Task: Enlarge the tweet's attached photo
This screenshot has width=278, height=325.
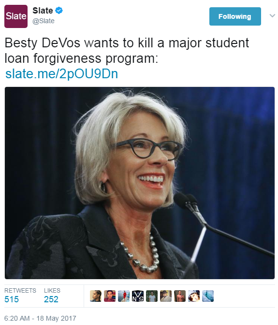Action: coord(140,183)
